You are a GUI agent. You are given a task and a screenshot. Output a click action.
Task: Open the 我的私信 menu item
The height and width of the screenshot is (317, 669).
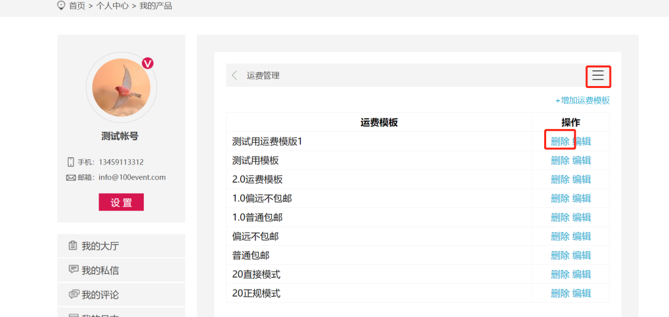tap(121, 270)
